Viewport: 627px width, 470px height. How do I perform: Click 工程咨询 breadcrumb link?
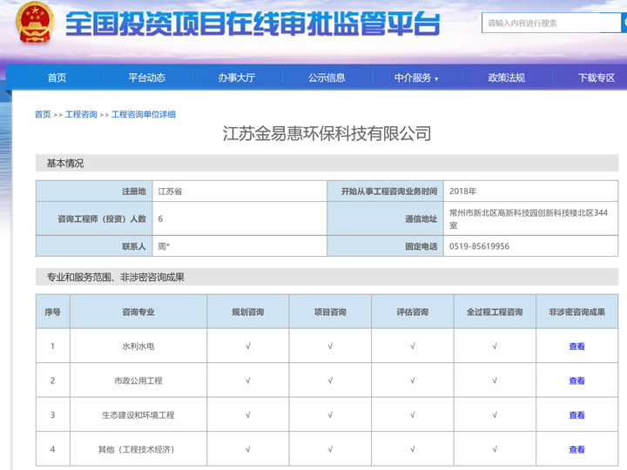[81, 115]
